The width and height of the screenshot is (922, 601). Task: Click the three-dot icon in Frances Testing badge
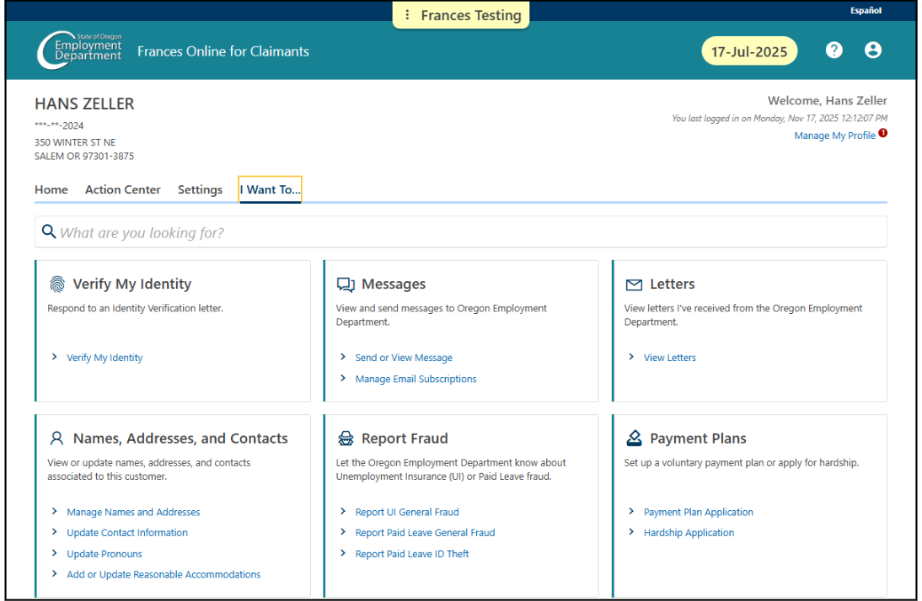(407, 14)
